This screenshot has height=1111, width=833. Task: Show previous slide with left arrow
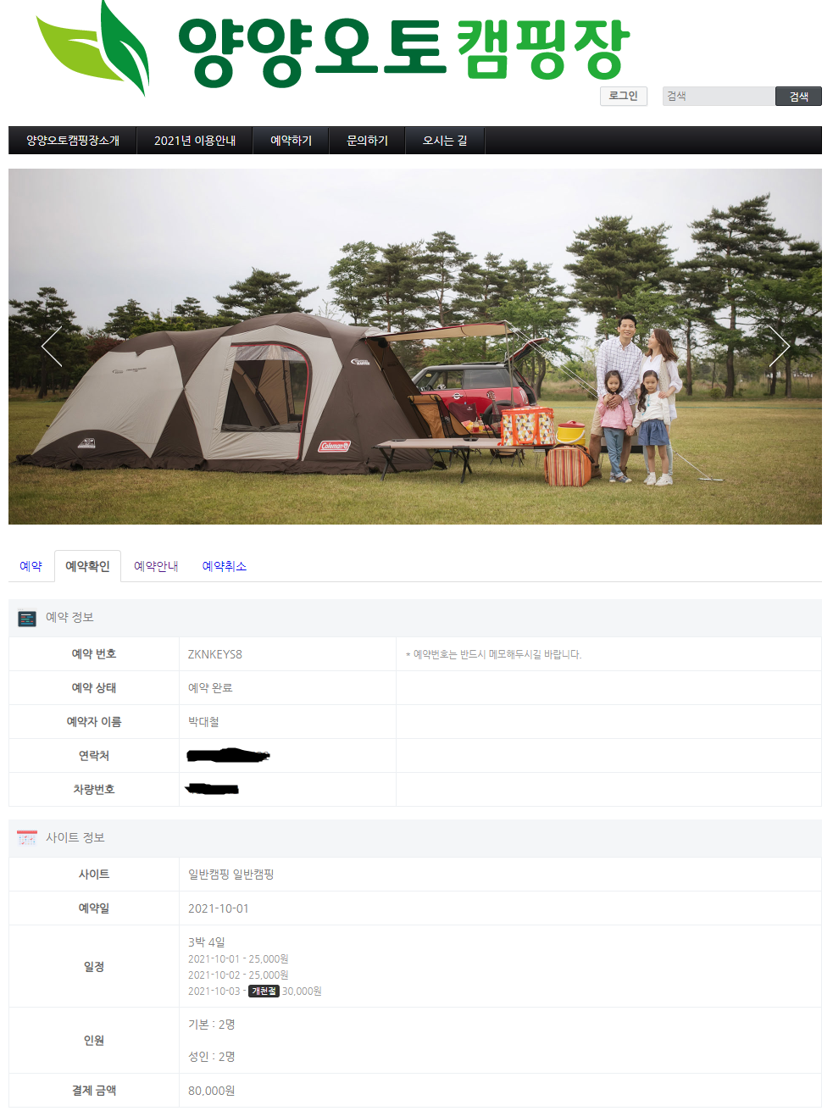(x=52, y=346)
